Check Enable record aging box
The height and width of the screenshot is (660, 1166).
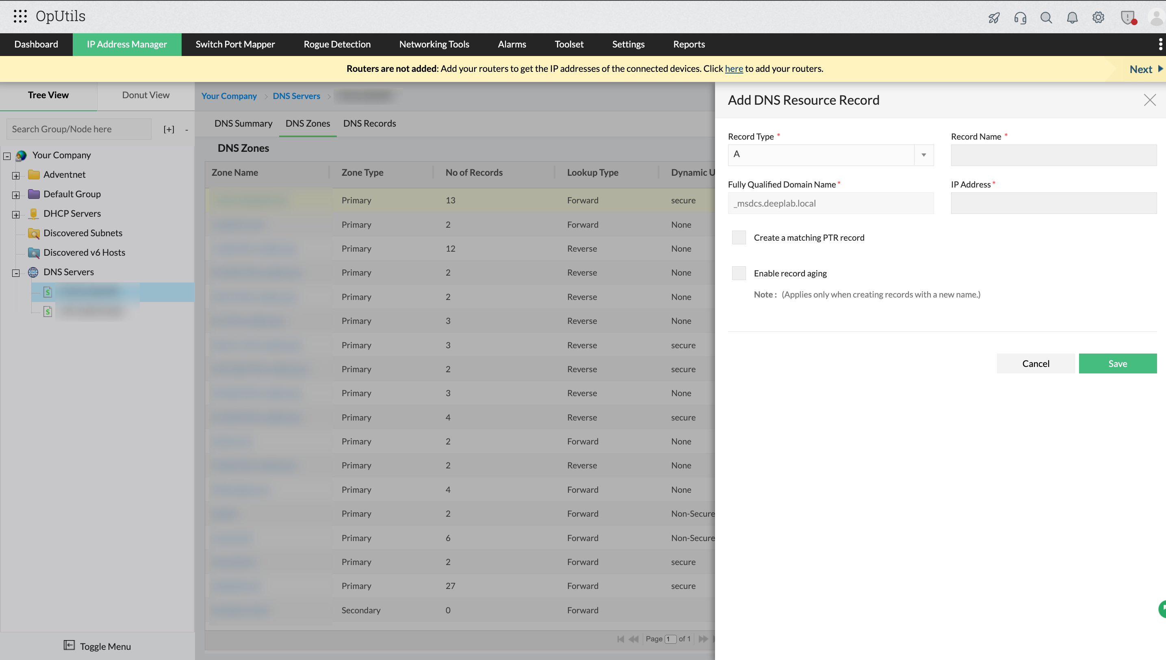coord(739,273)
